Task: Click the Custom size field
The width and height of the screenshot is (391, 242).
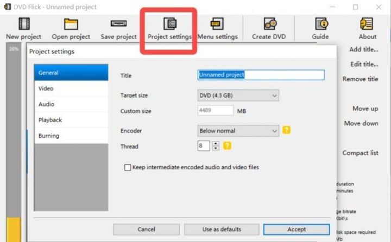Action: [216, 110]
